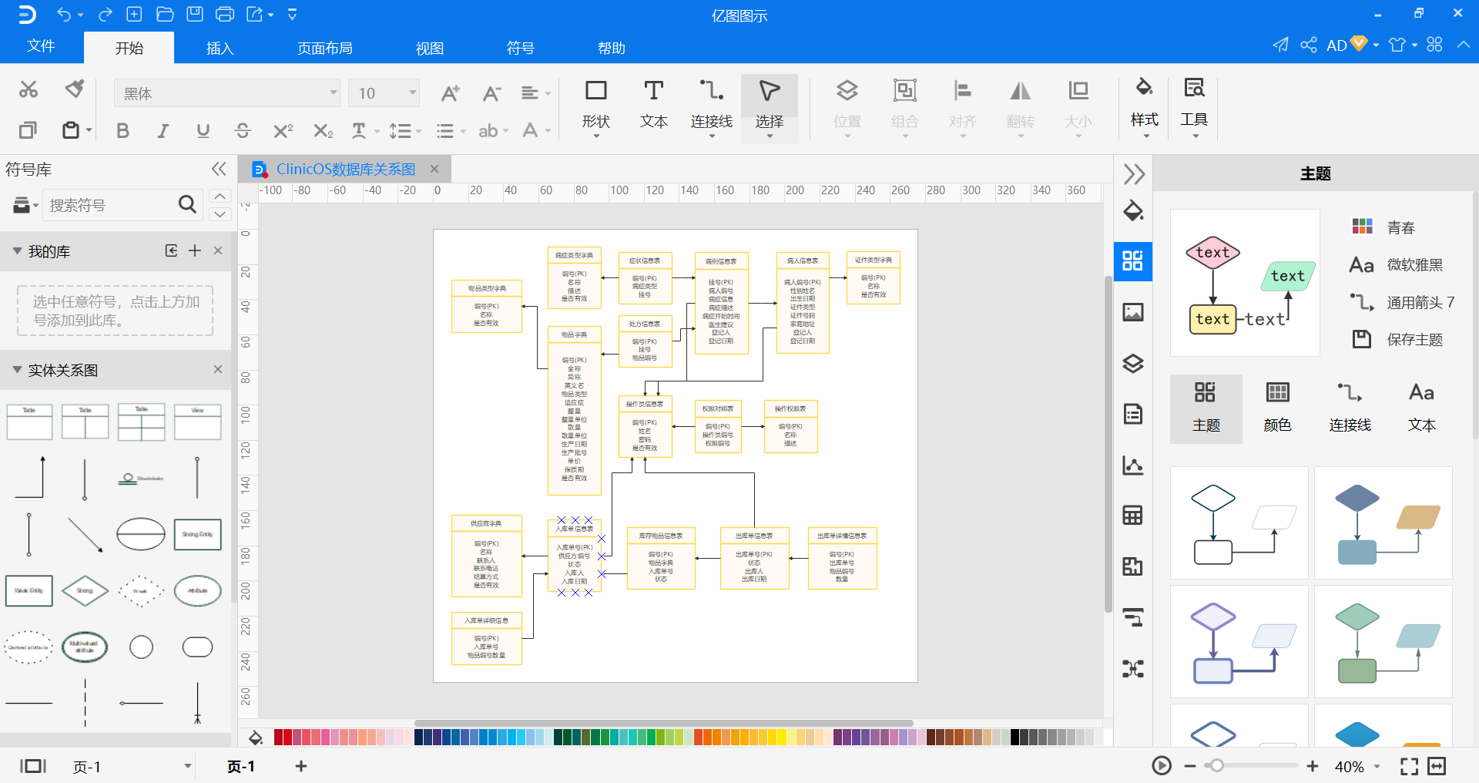Collapse the 我的库 library section
This screenshot has height=783, width=1479.
coord(17,251)
